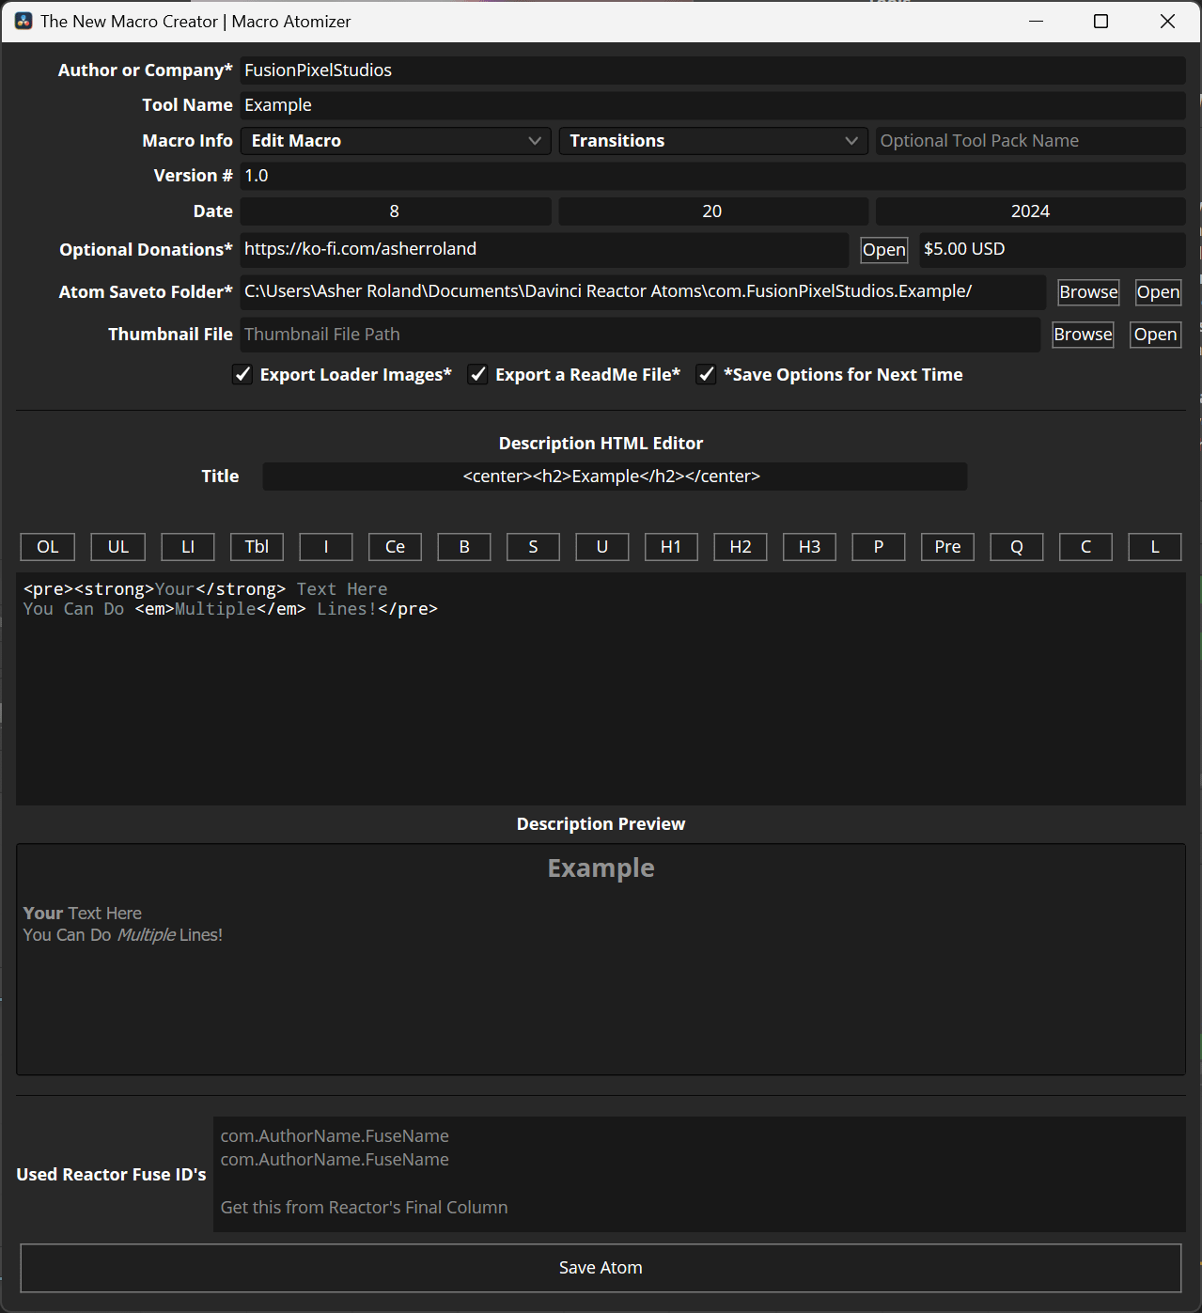Insert H2 heading tag
This screenshot has height=1313, width=1202.
(741, 547)
